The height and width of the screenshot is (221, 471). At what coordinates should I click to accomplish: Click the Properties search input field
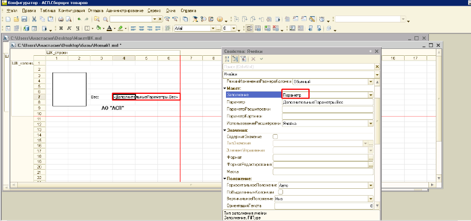tap(299, 67)
